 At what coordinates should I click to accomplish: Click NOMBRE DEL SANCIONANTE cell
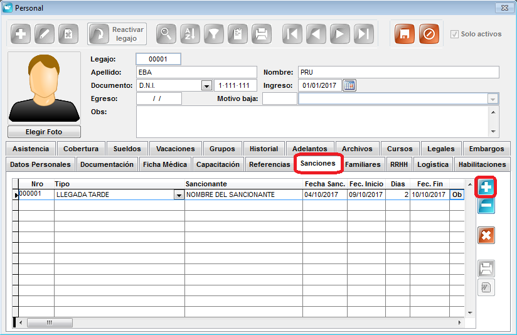click(243, 194)
